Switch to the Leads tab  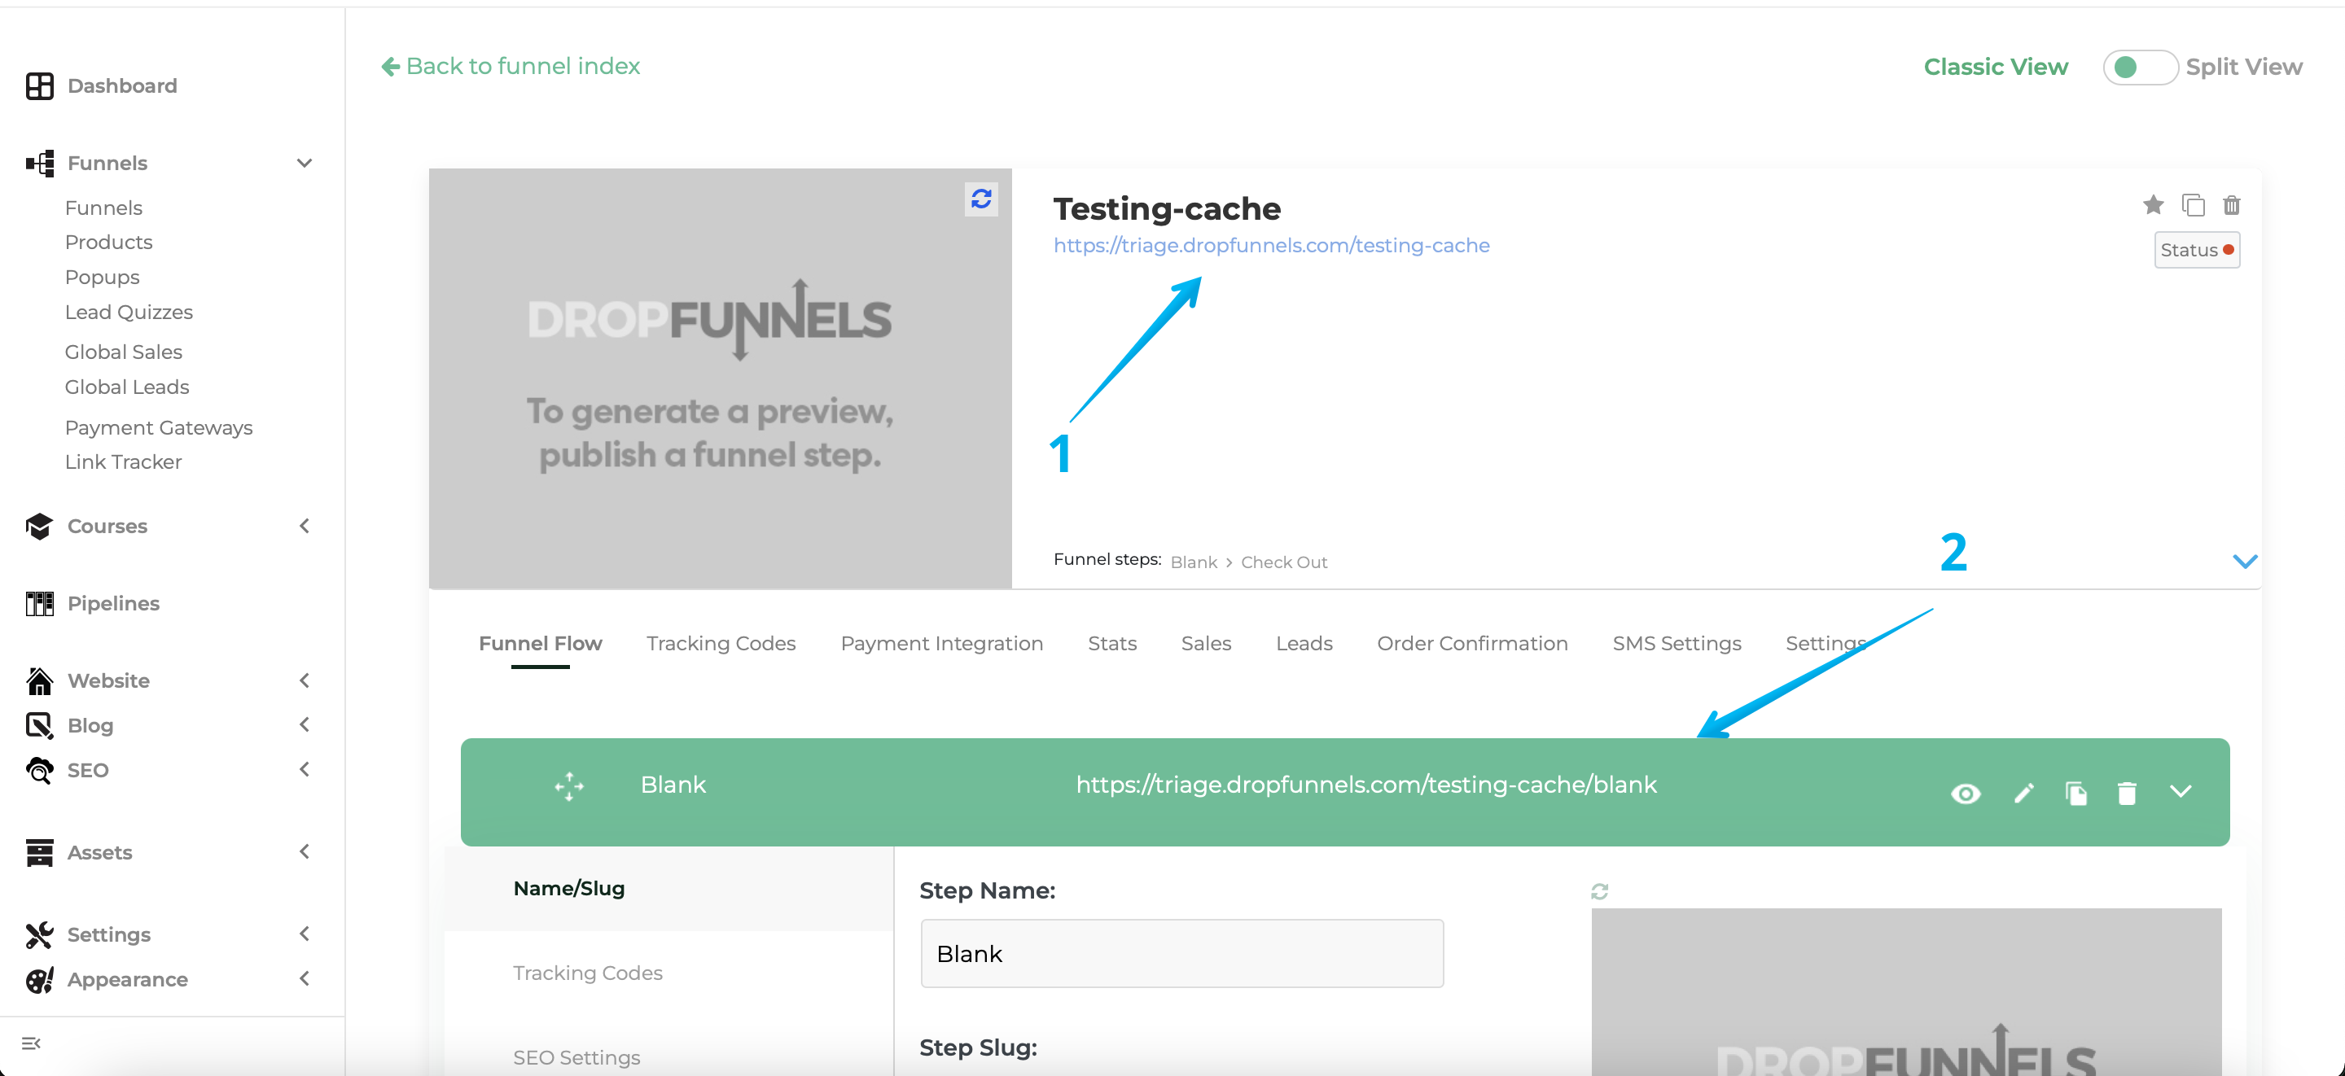tap(1304, 644)
